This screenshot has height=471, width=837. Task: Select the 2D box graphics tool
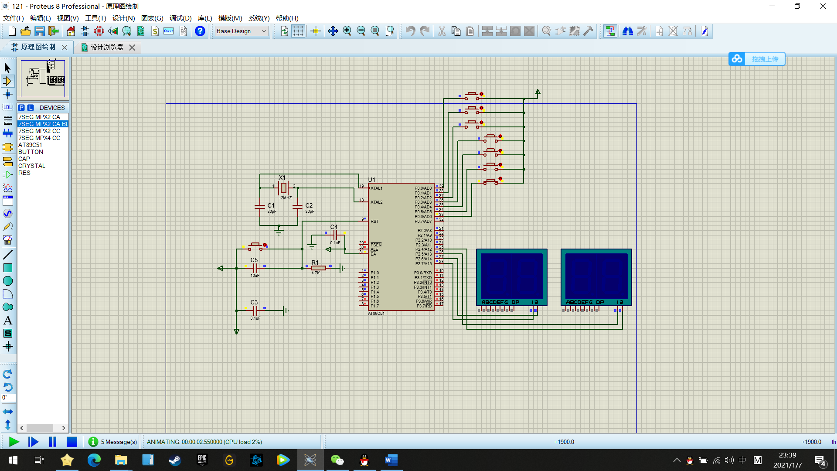7,268
